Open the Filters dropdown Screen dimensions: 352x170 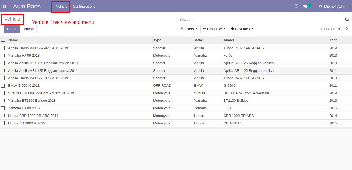189,29
